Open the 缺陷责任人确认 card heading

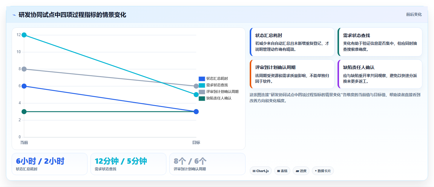[359, 68]
